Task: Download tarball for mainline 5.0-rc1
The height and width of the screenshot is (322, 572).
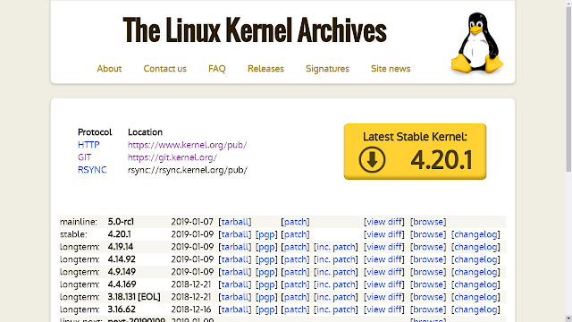Action: tap(235, 222)
